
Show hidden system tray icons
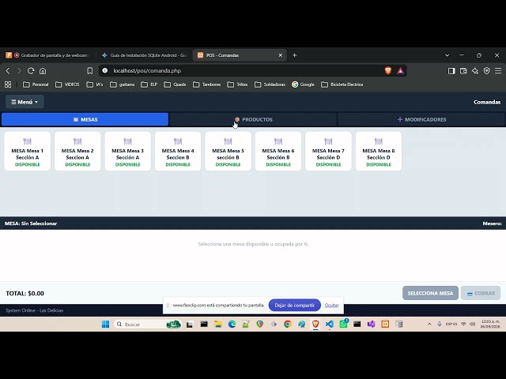[429, 325]
